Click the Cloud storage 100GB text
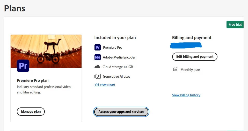 click(118, 67)
